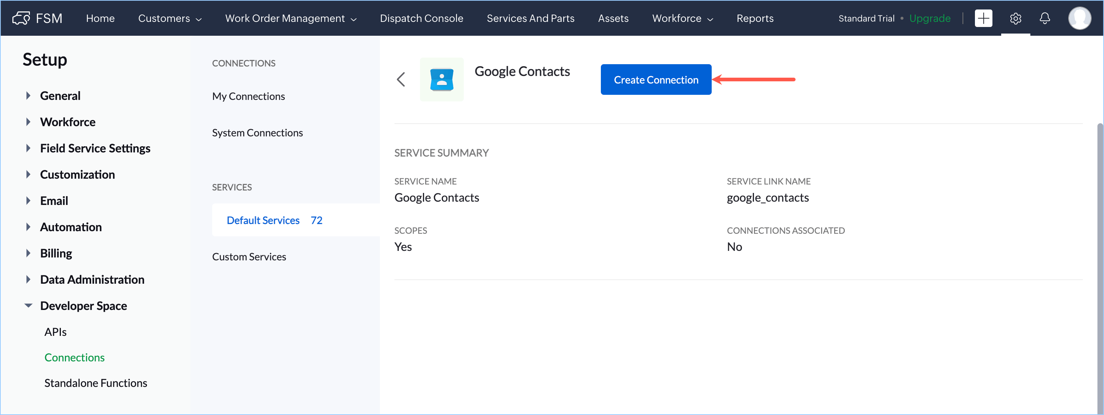Click the green Upgrade link
This screenshot has height=415, width=1104.
pos(930,19)
